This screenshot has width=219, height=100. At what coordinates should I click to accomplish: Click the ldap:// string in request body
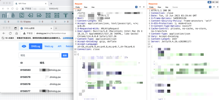90,83
